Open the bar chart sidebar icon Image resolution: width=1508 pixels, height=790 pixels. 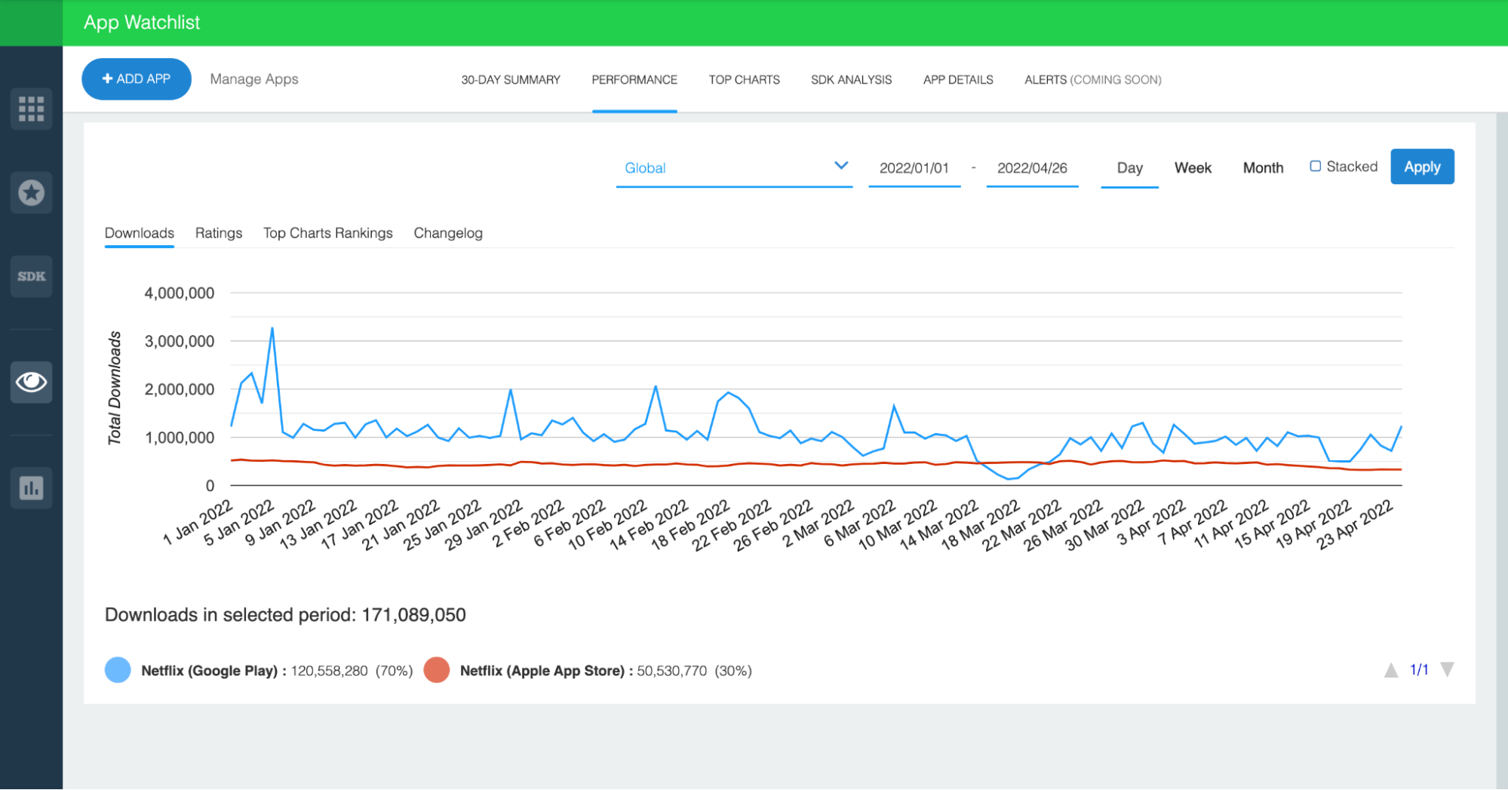click(x=31, y=487)
